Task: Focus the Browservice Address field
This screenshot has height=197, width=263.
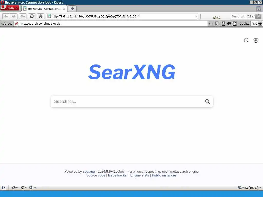Action: (x=111, y=24)
